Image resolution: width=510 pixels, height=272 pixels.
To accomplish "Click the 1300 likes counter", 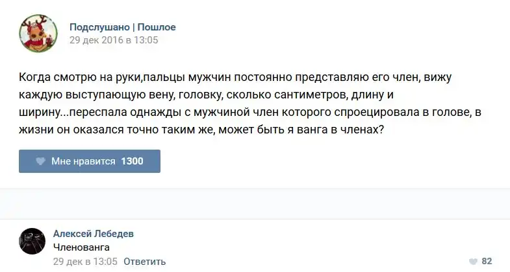I will point(132,161).
